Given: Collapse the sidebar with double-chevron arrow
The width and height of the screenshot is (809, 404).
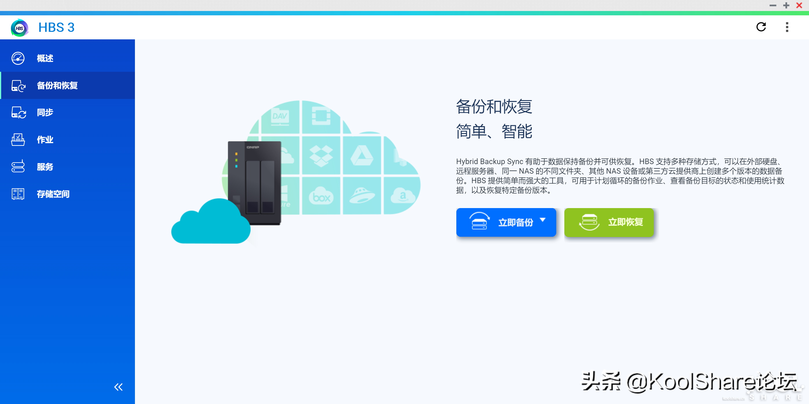Looking at the screenshot, I should 118,387.
